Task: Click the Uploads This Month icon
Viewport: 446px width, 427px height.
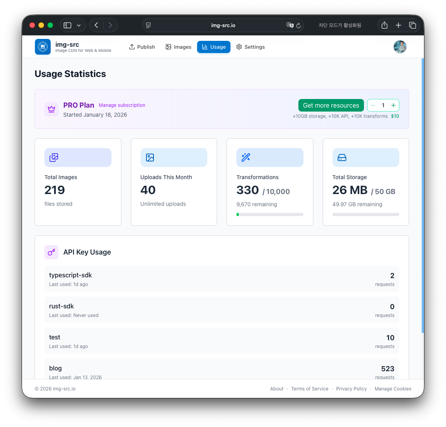Action: (150, 158)
